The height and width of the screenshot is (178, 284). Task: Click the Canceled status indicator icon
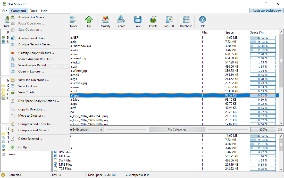(x=3, y=175)
